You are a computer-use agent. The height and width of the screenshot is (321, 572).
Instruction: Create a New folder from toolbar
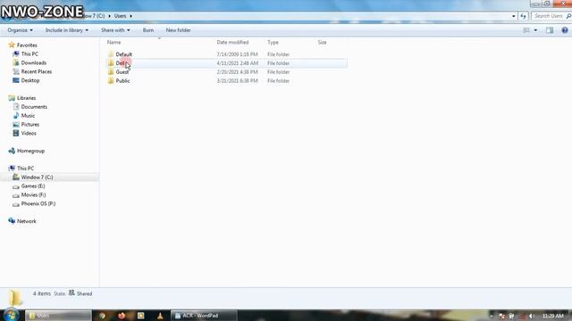(x=179, y=30)
